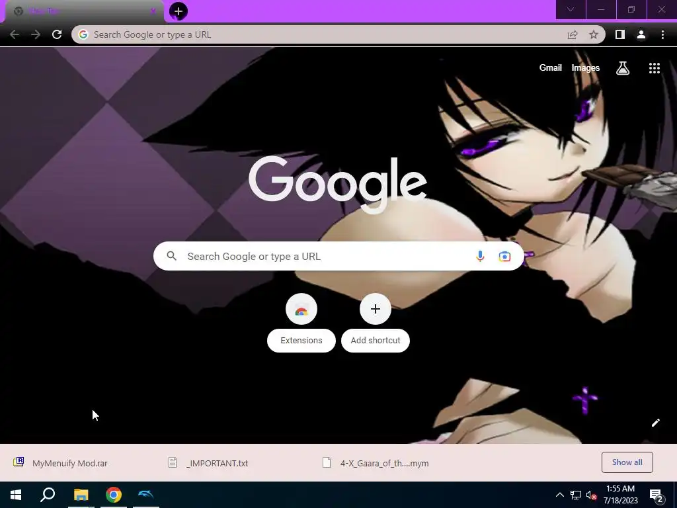The height and width of the screenshot is (508, 677).
Task: Open the Extensions shortcut
Action: 301,322
